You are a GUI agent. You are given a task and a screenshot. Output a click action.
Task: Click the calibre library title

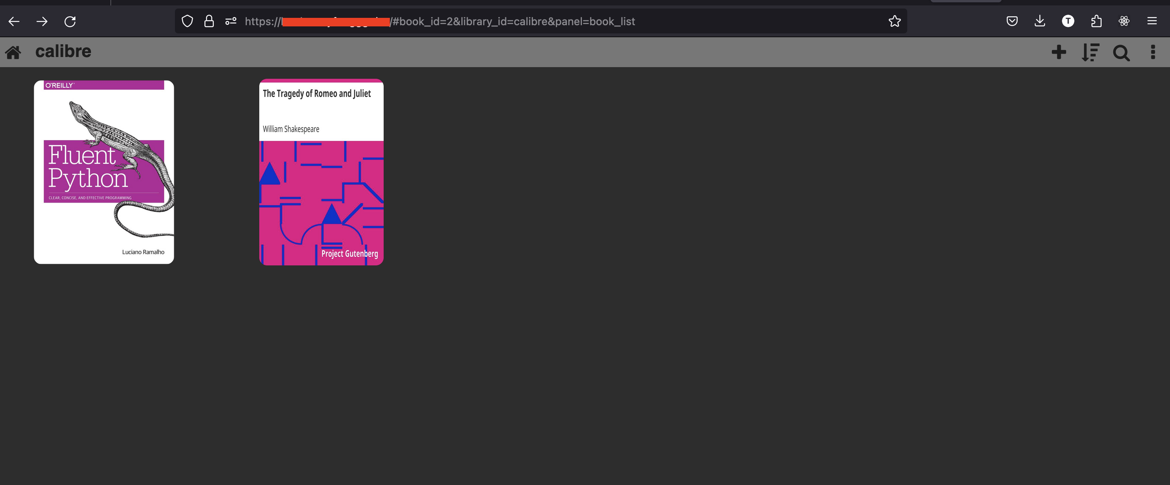pos(63,51)
